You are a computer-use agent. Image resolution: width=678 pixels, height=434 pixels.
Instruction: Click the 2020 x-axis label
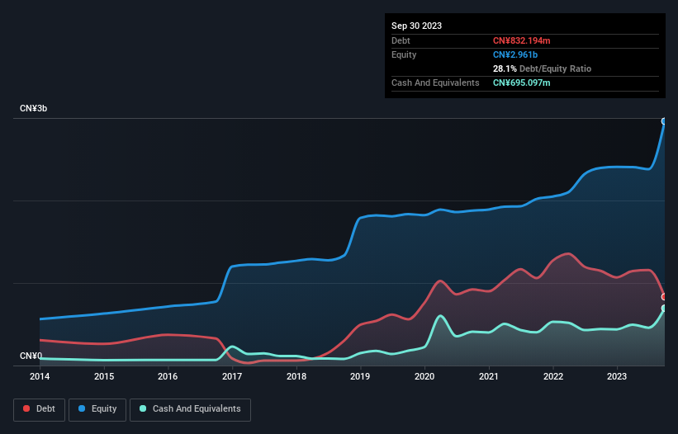424,376
